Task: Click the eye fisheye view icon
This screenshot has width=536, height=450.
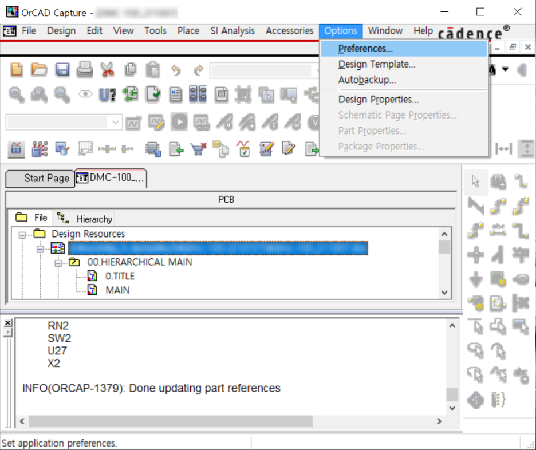Action: (85, 94)
